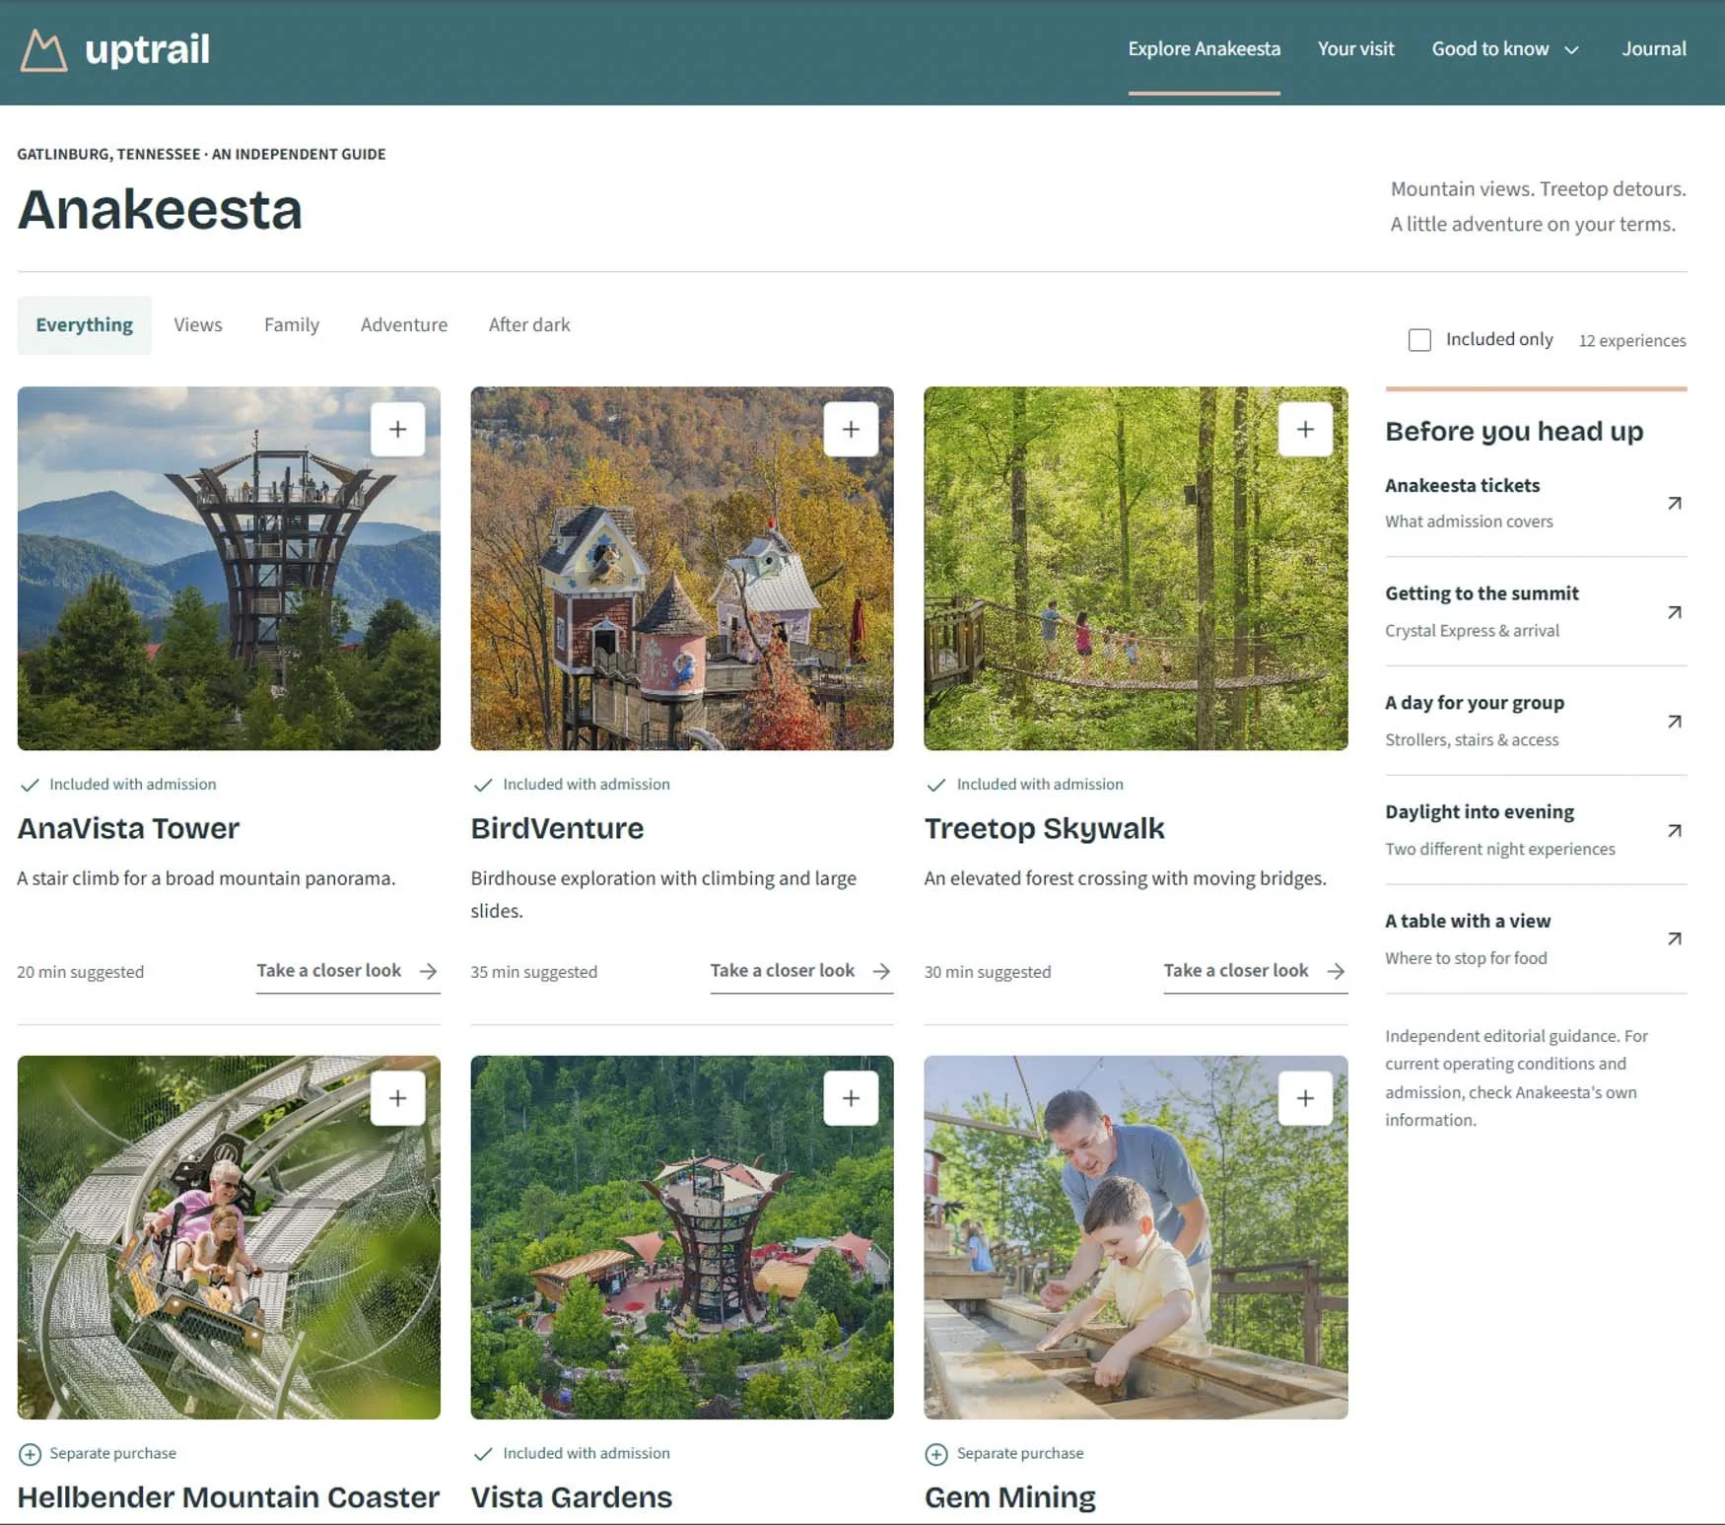1725x1525 pixels.
Task: Click the Anakeesta tickets heading link
Action: (1462, 485)
